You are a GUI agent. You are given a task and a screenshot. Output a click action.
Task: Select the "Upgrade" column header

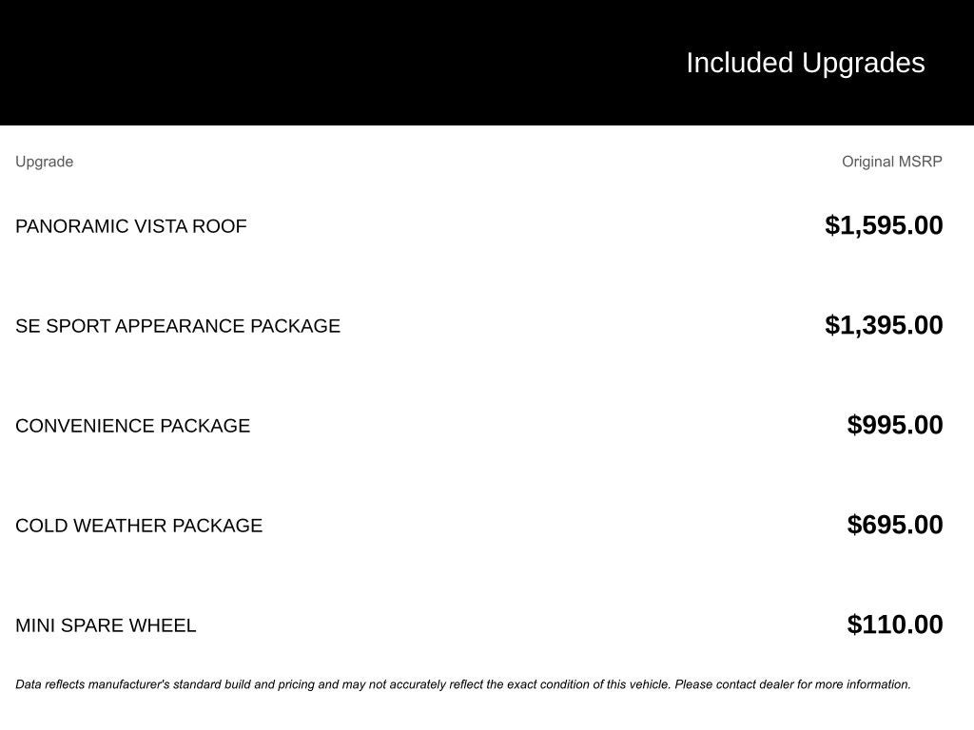click(44, 162)
